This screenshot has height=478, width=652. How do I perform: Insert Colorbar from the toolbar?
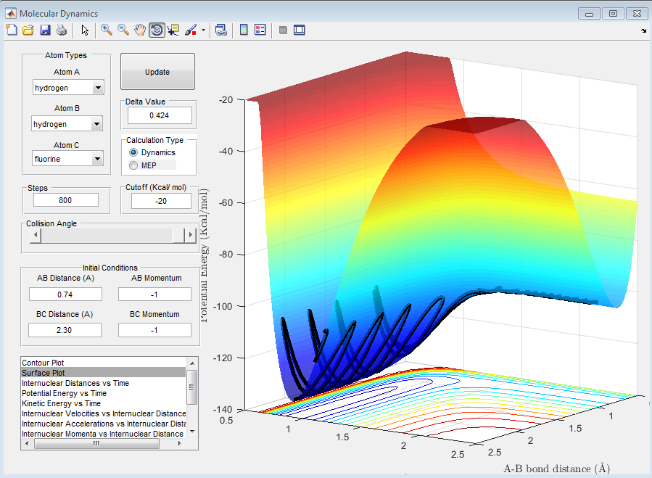point(244,30)
